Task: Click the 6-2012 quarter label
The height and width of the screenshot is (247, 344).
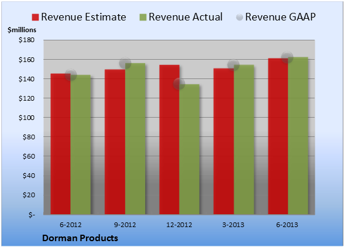Action: [x=71, y=225]
